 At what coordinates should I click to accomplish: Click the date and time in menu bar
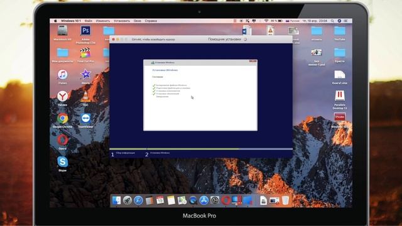point(315,21)
